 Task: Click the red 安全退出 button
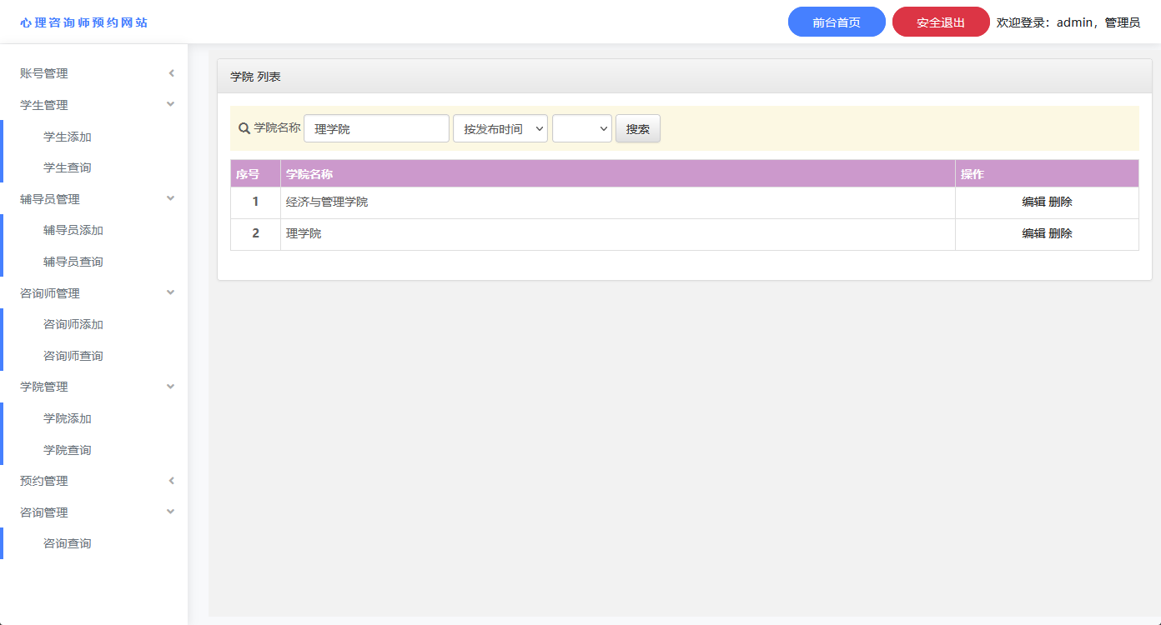point(941,22)
